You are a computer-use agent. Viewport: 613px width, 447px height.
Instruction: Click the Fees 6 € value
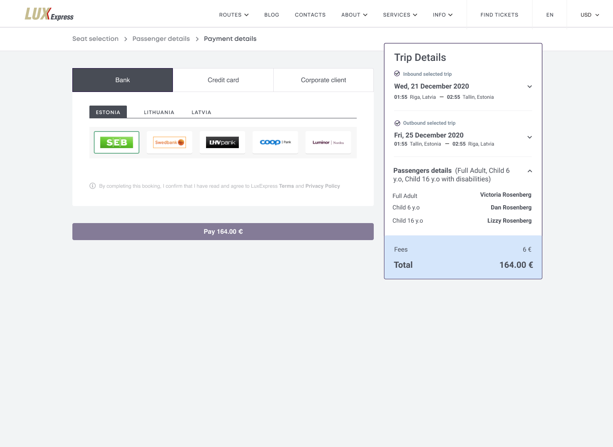[x=527, y=249]
